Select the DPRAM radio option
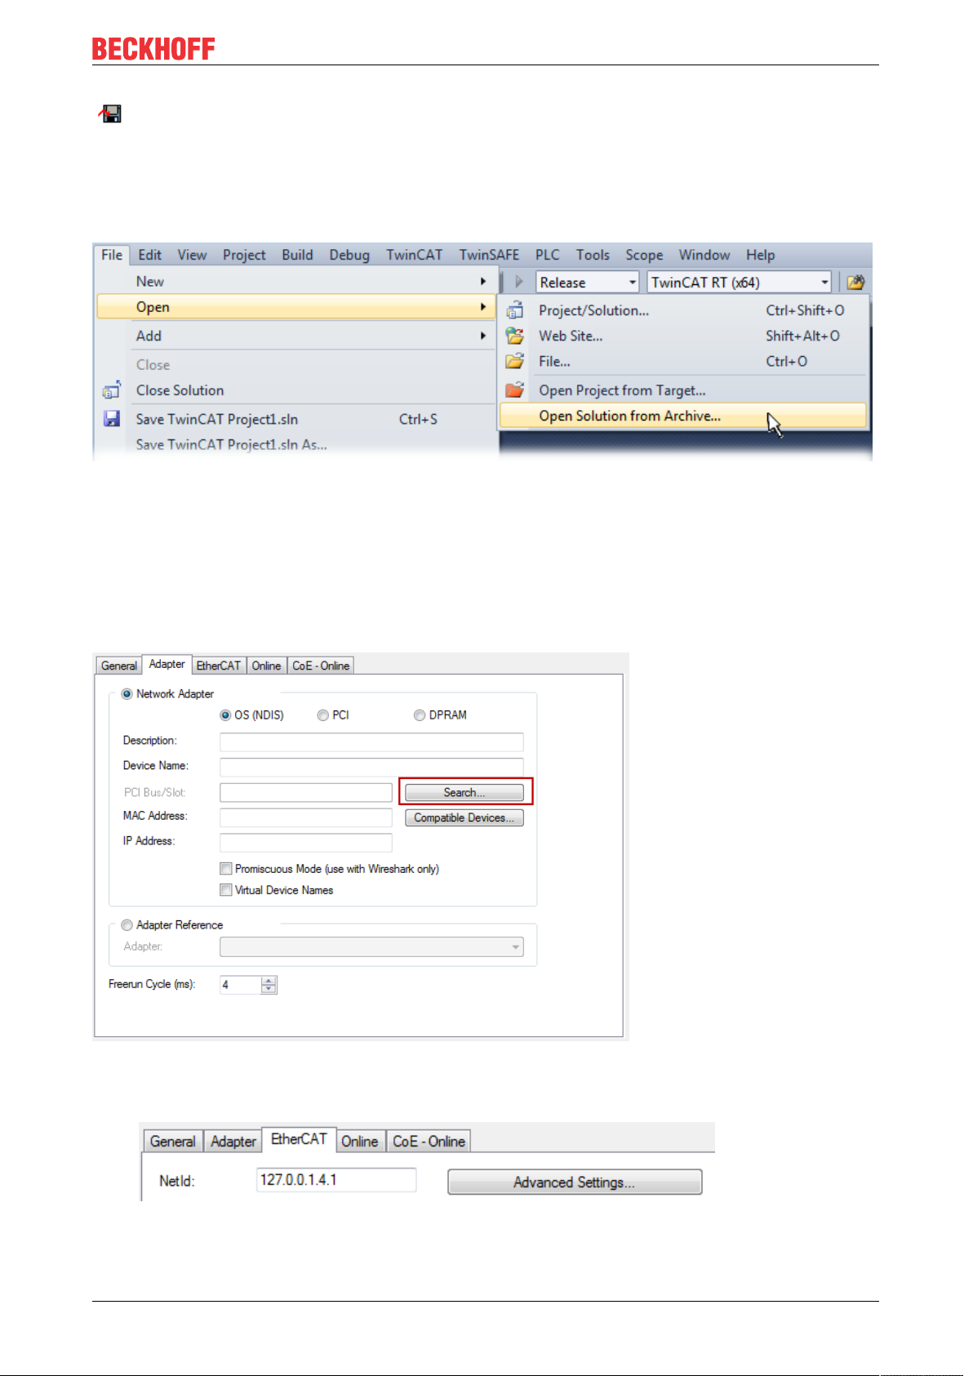The width and height of the screenshot is (973, 1376). click(420, 715)
